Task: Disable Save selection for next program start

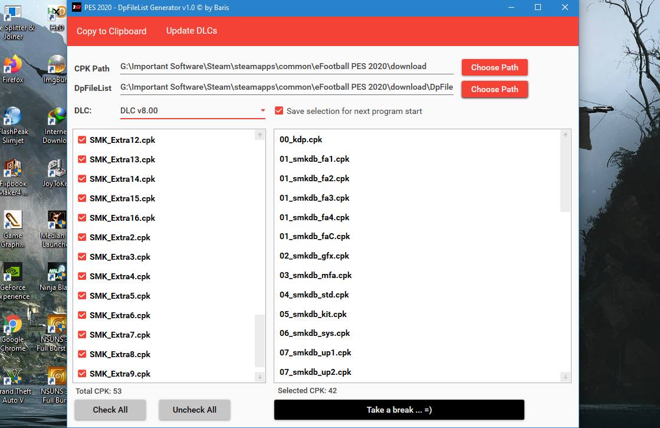Action: point(279,111)
